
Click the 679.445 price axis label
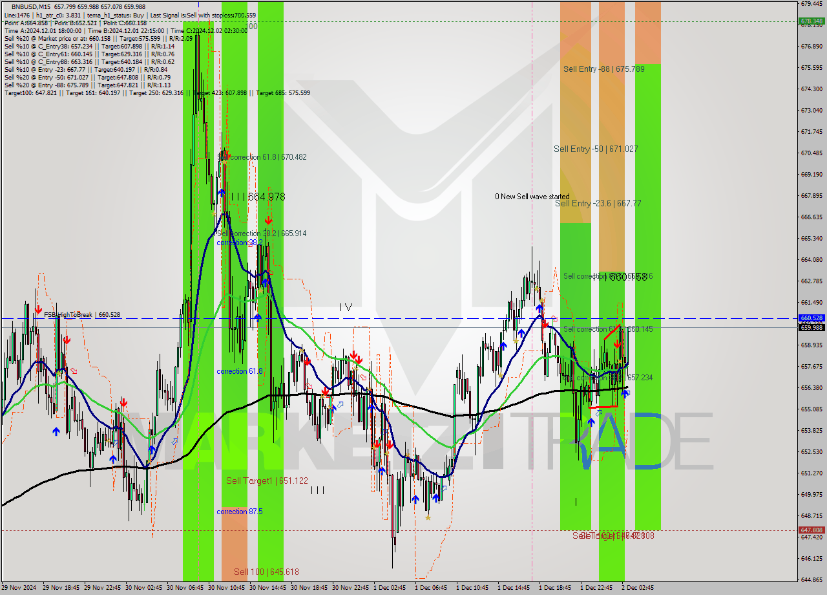point(811,3)
